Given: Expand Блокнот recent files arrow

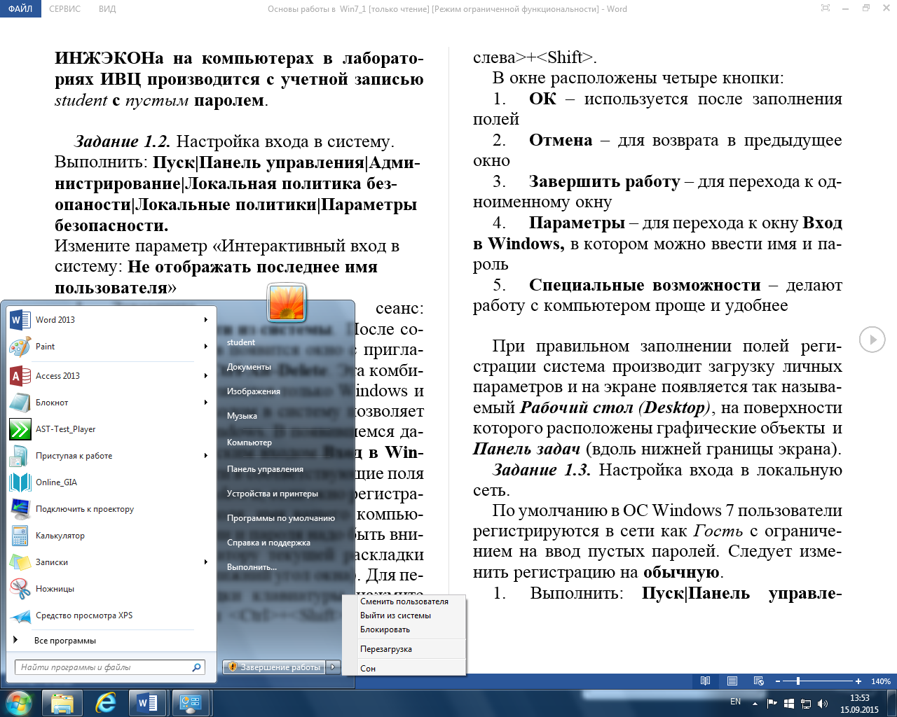Looking at the screenshot, I should 205,403.
